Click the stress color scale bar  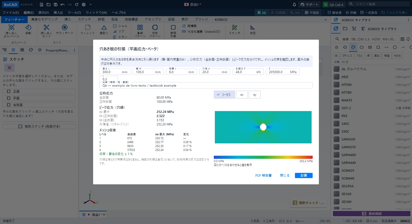click(263, 157)
